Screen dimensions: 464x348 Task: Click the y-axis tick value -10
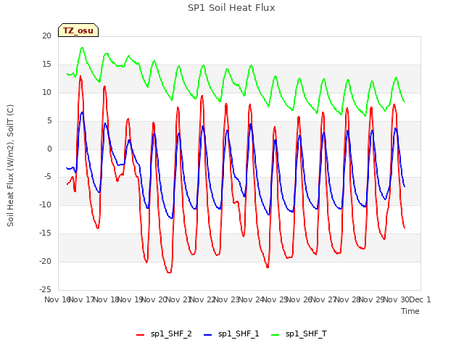[x=45, y=204]
